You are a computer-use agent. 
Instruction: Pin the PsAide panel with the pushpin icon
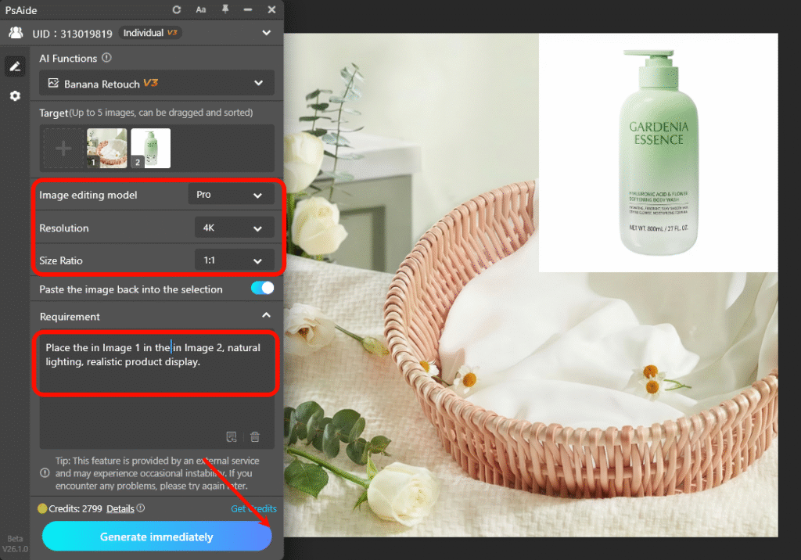click(x=225, y=9)
